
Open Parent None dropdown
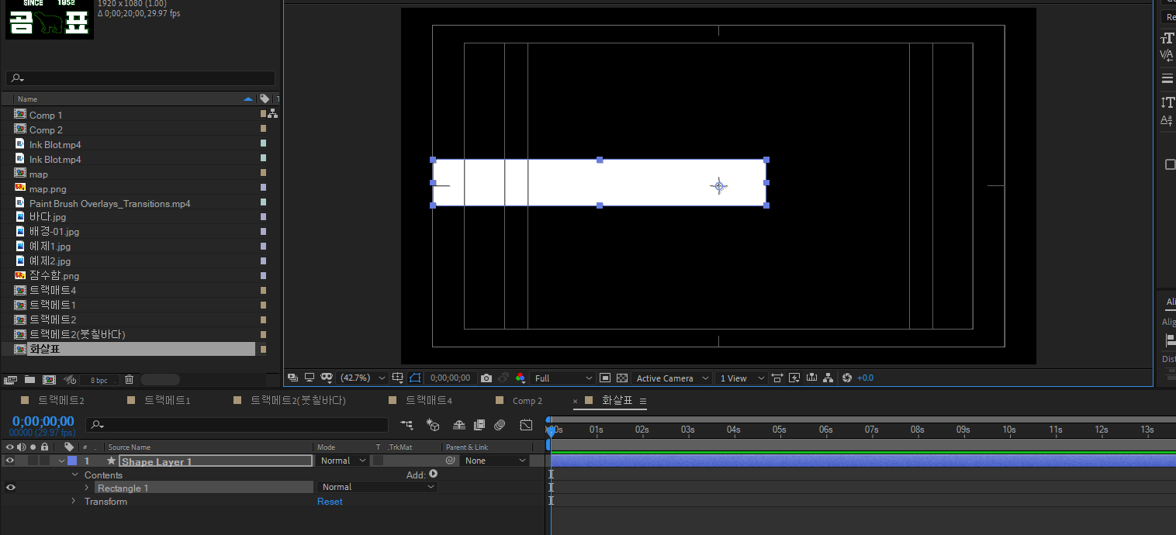(x=494, y=461)
